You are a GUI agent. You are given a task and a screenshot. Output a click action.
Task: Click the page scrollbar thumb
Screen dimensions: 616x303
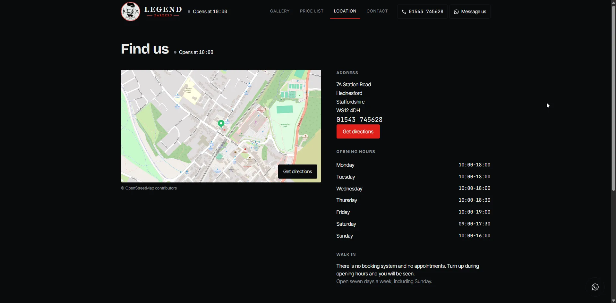[613, 98]
